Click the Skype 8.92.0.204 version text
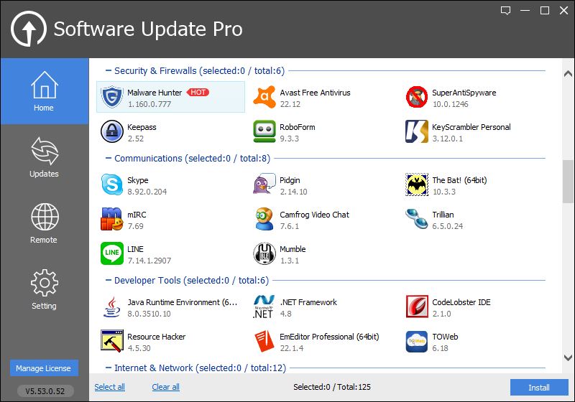This screenshot has width=575, height=402. click(147, 192)
